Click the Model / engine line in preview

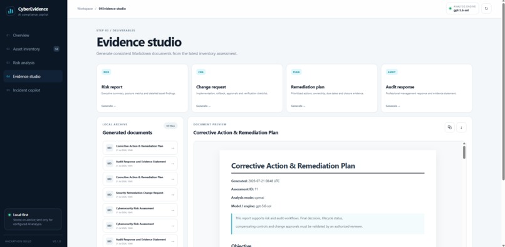[251, 206]
